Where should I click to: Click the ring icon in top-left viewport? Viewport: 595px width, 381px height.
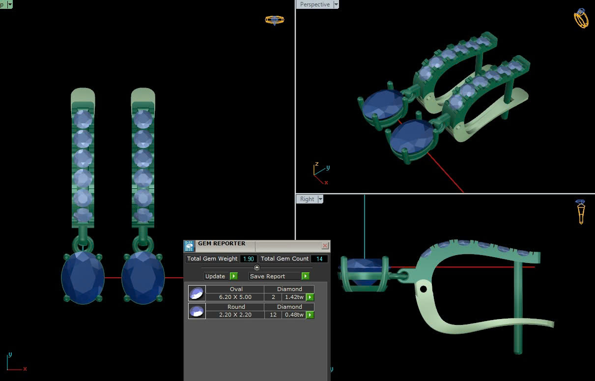pyautogui.click(x=274, y=20)
